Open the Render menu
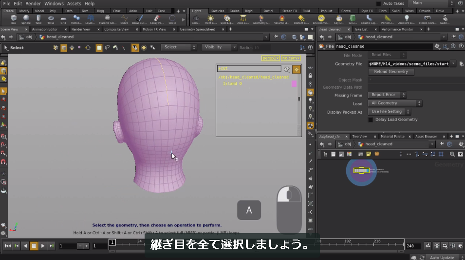 (33, 3)
